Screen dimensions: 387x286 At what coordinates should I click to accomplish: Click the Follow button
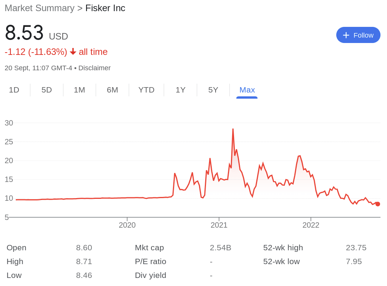pos(358,35)
